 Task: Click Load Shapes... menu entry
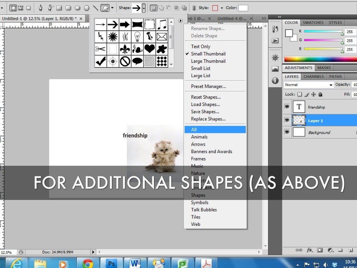click(205, 104)
